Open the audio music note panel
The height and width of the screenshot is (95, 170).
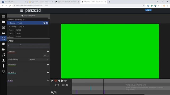3,55
